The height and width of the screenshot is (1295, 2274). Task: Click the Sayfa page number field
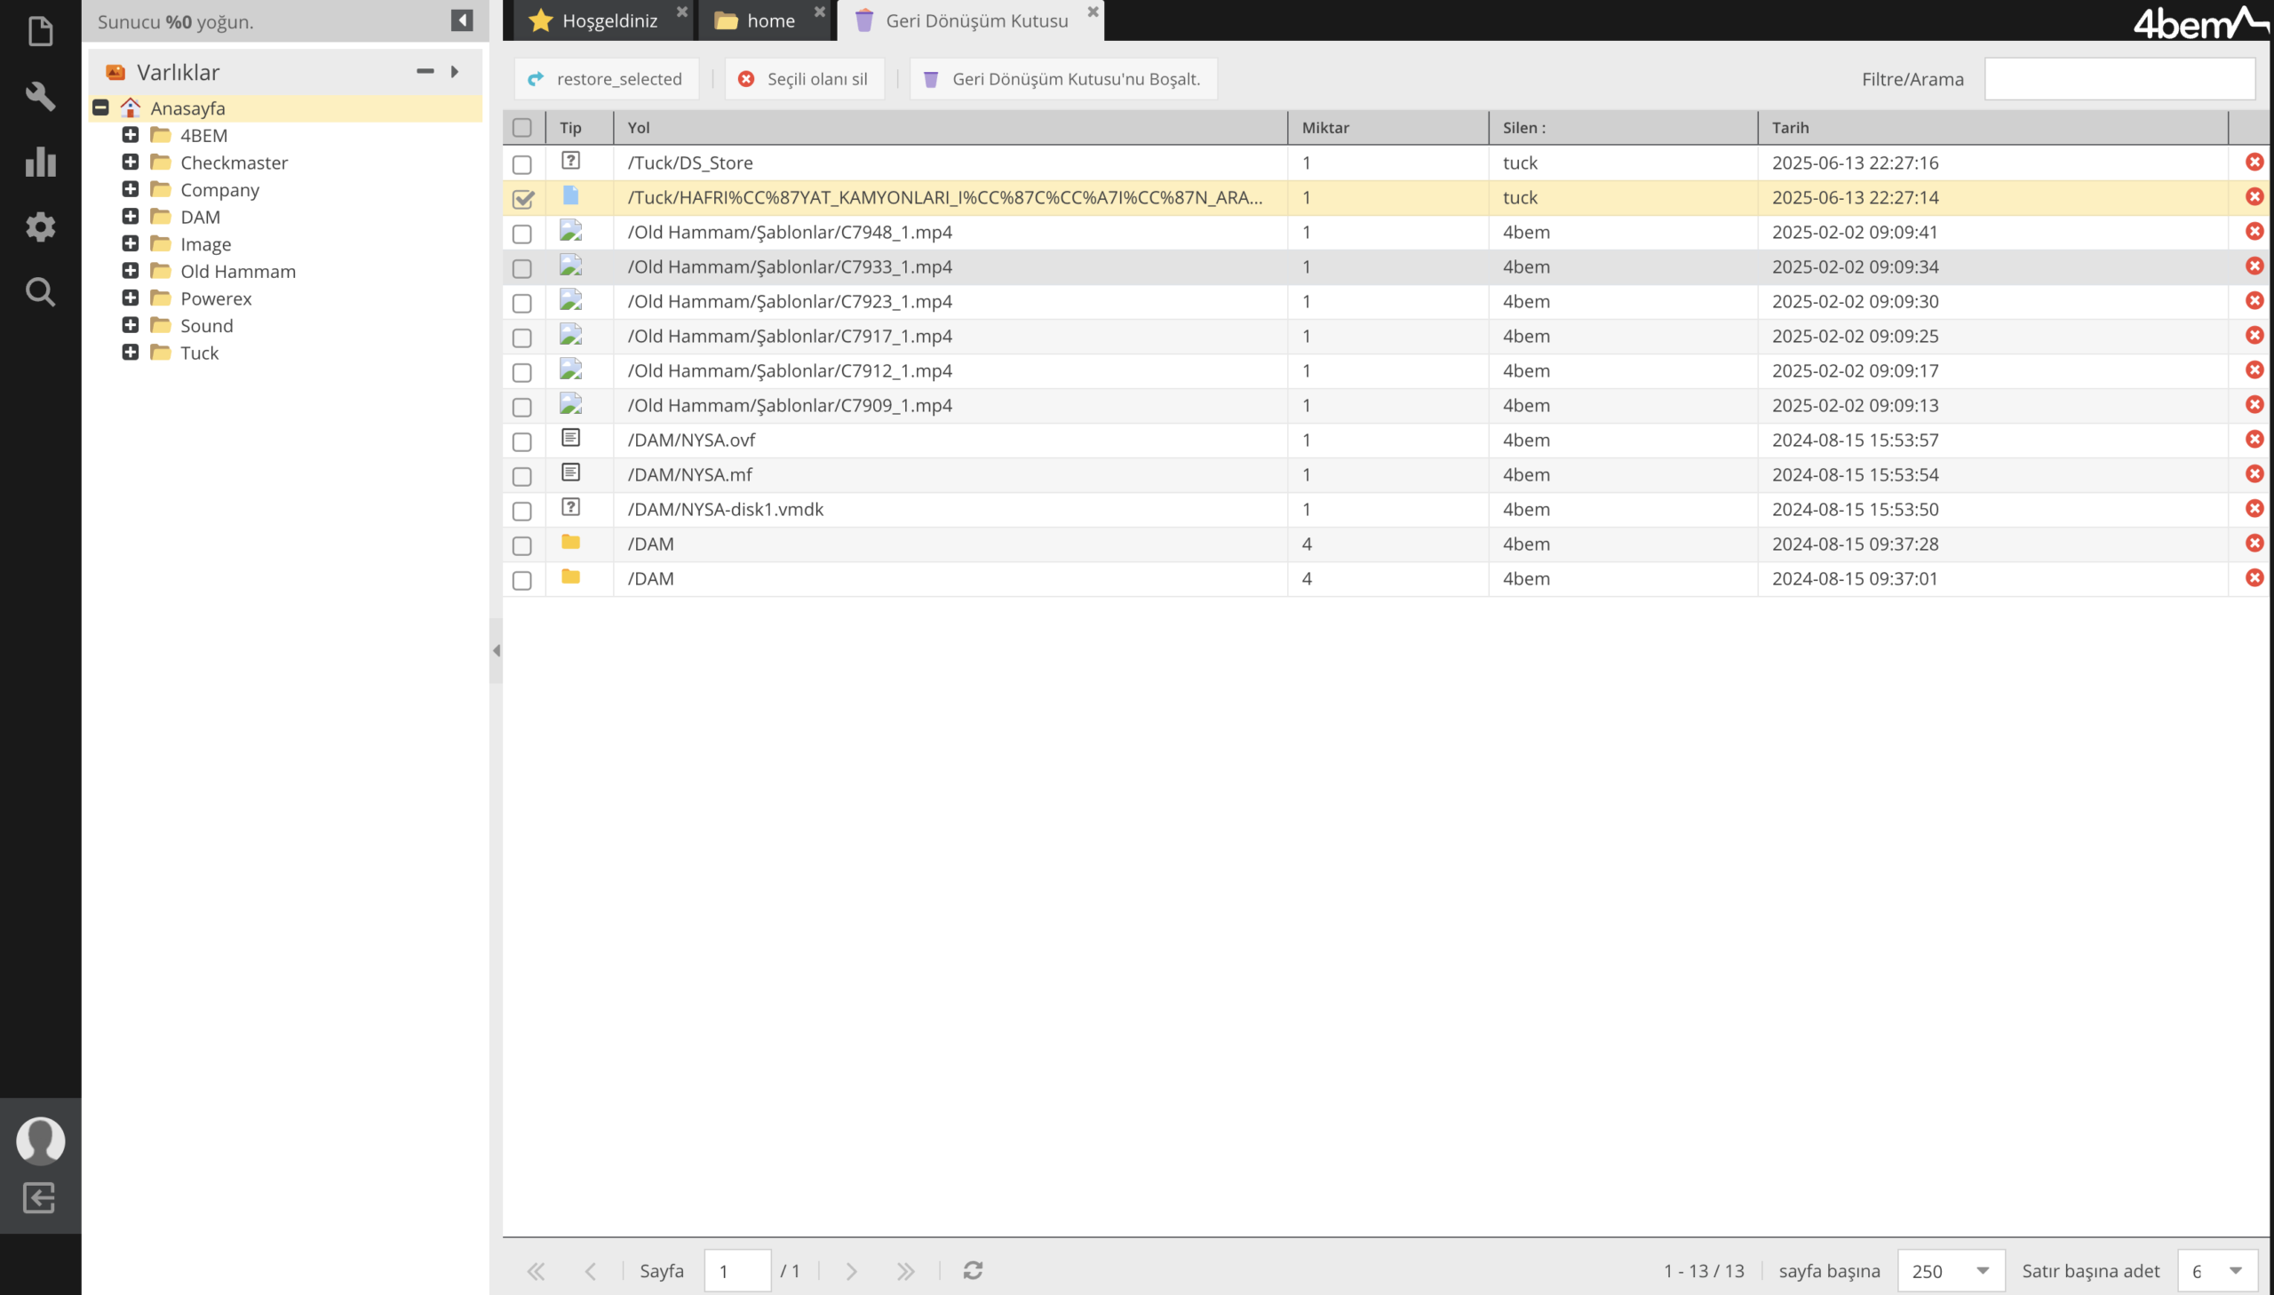click(x=737, y=1271)
